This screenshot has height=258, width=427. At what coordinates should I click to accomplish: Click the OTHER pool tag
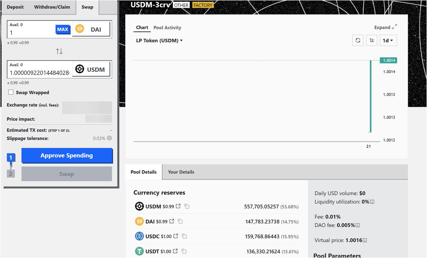click(x=181, y=5)
